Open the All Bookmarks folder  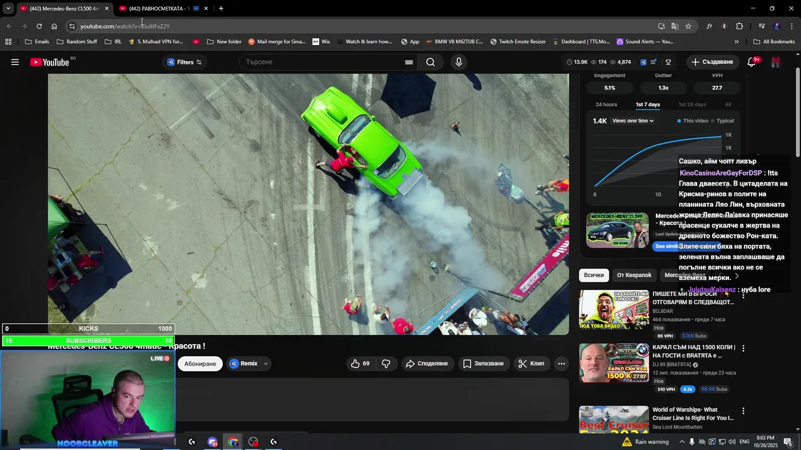(774, 42)
